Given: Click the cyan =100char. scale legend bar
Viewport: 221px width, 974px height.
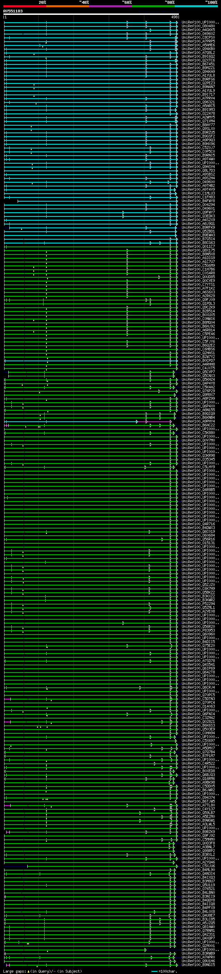Looking at the screenshot, I should pos(154,971).
